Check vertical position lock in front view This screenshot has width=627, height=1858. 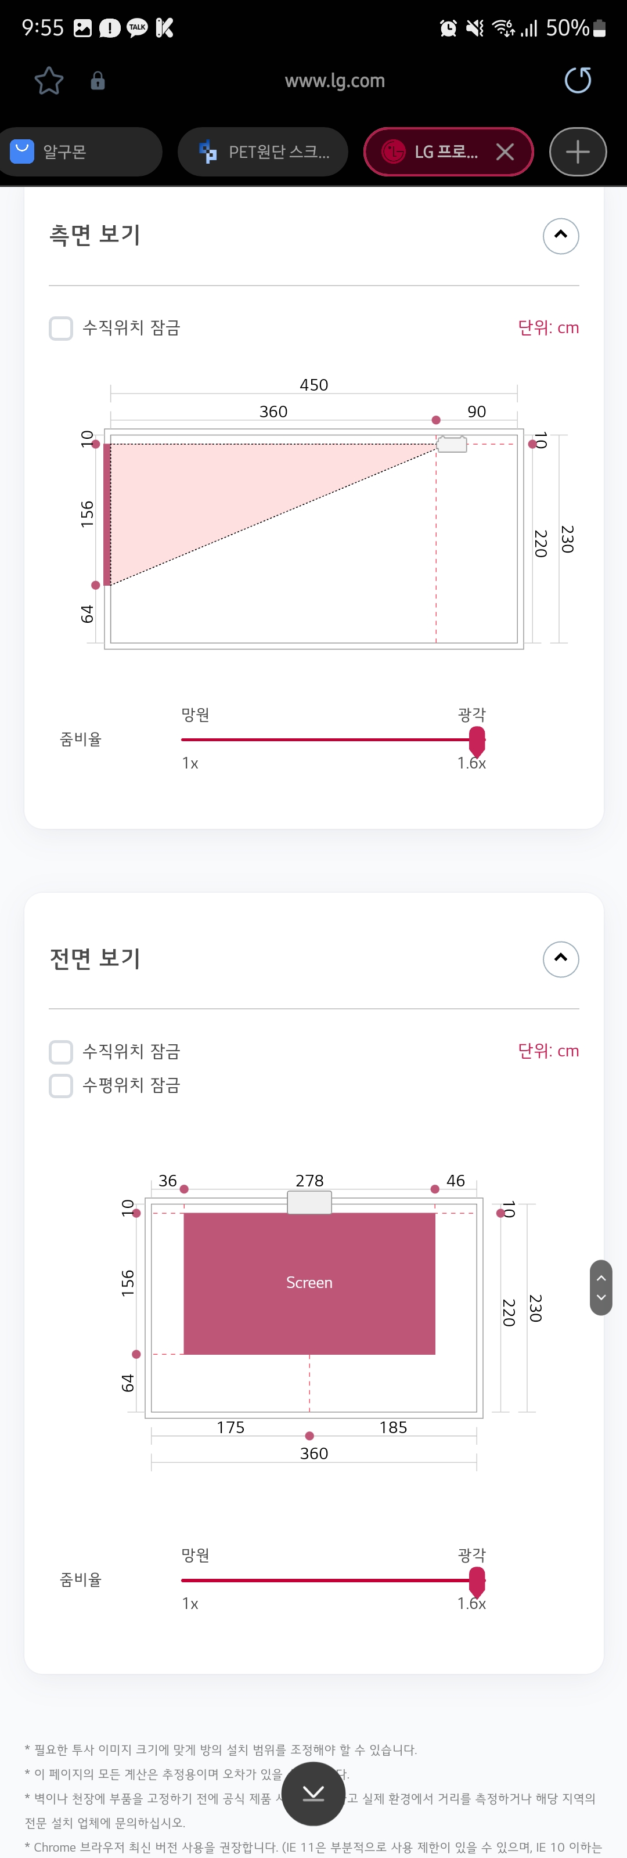[x=62, y=1052]
